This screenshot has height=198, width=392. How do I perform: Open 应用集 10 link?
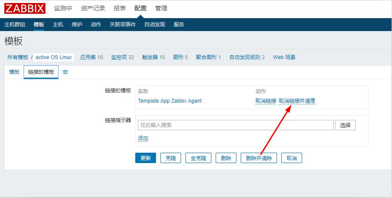coord(92,57)
